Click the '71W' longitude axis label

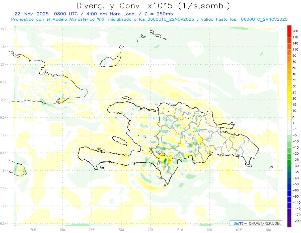tap(180, 229)
